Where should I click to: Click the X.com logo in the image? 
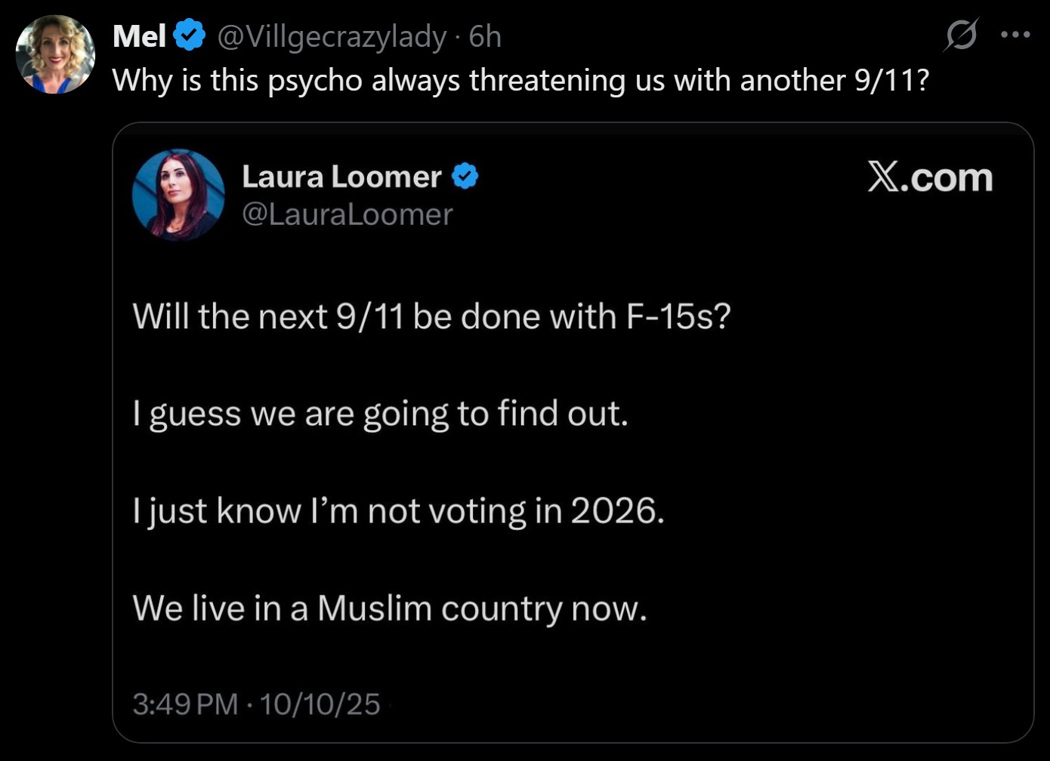pyautogui.click(x=930, y=177)
